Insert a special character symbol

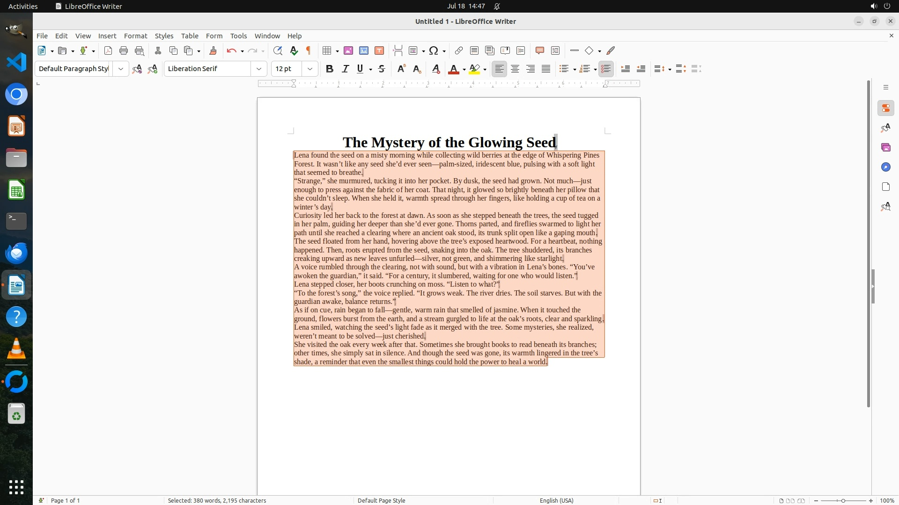coord(434,50)
